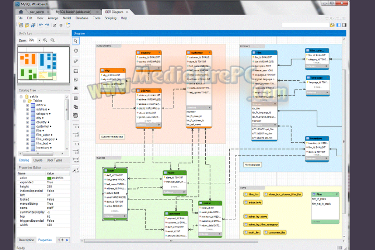Select the first 1:n relationship tool
Screen dimensions: 375x250
click(76, 135)
